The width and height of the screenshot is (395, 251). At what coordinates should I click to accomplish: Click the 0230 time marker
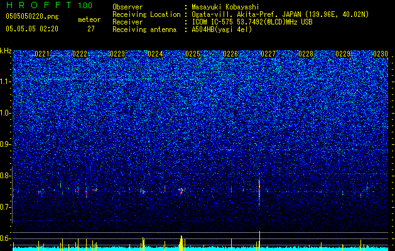[x=381, y=54]
